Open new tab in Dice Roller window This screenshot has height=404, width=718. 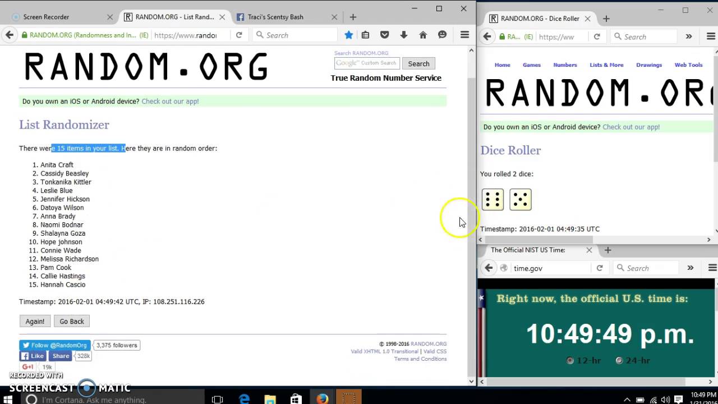pyautogui.click(x=606, y=19)
